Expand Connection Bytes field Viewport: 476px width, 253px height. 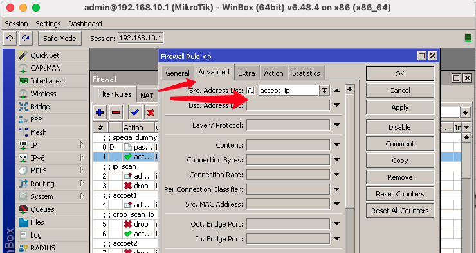click(x=336, y=160)
